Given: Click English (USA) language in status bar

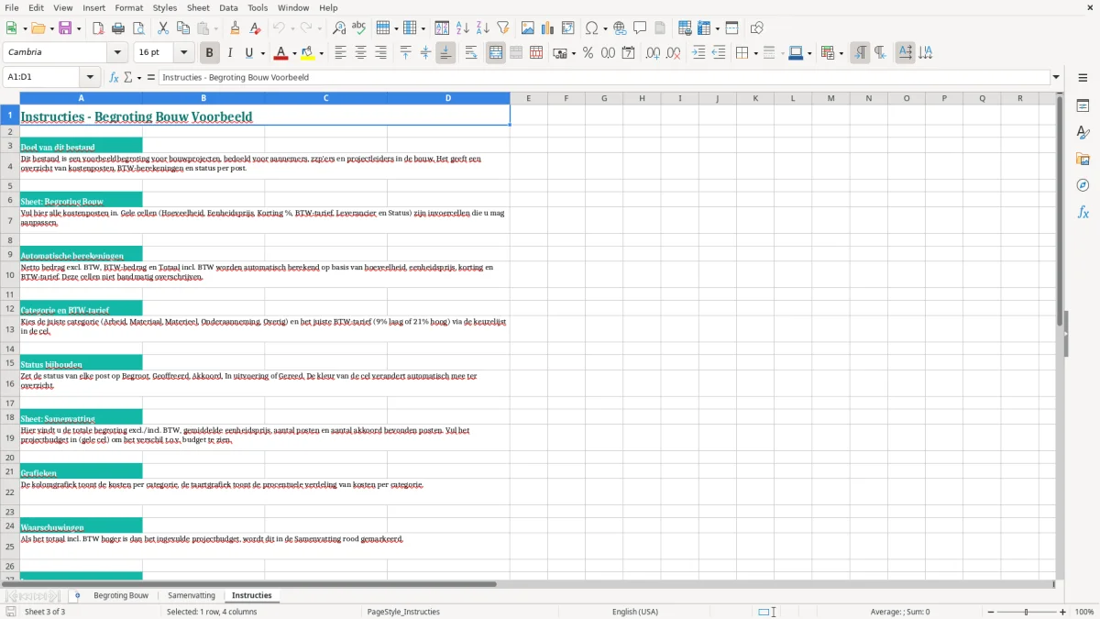Looking at the screenshot, I should [635, 612].
